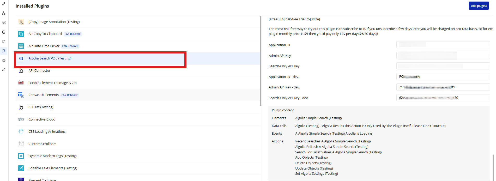This screenshot has height=181, width=496.
Task: Click the CHTest (Testing) plugin icon
Action: pos(21,107)
